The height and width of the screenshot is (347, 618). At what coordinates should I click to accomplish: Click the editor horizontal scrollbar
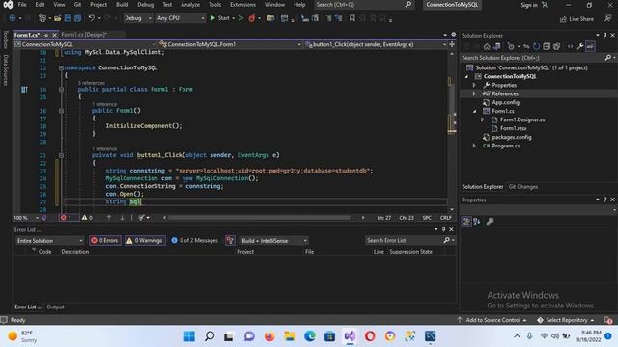pyautogui.click(x=260, y=218)
